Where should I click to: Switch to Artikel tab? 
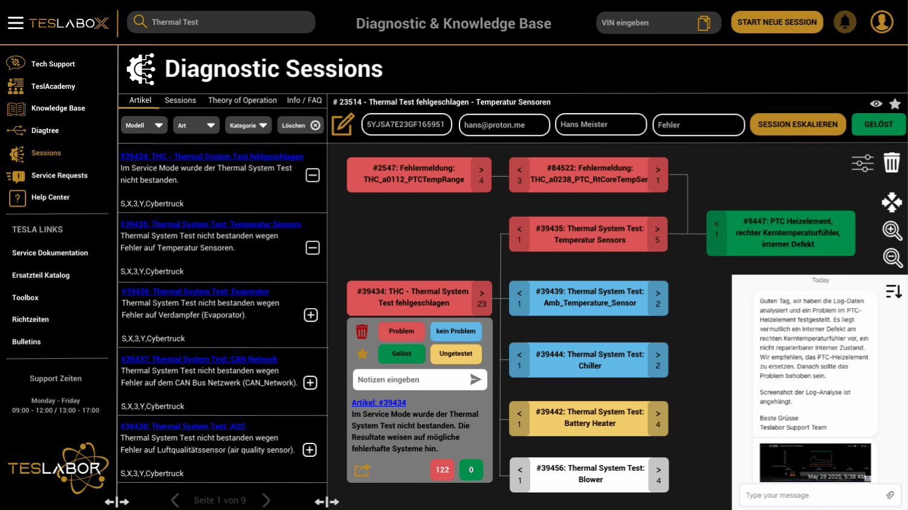click(x=140, y=100)
